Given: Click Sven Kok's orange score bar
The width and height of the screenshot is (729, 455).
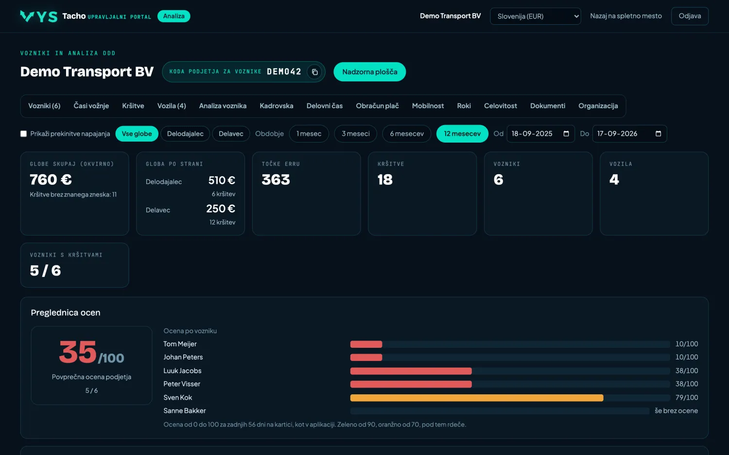Looking at the screenshot, I should 477,398.
